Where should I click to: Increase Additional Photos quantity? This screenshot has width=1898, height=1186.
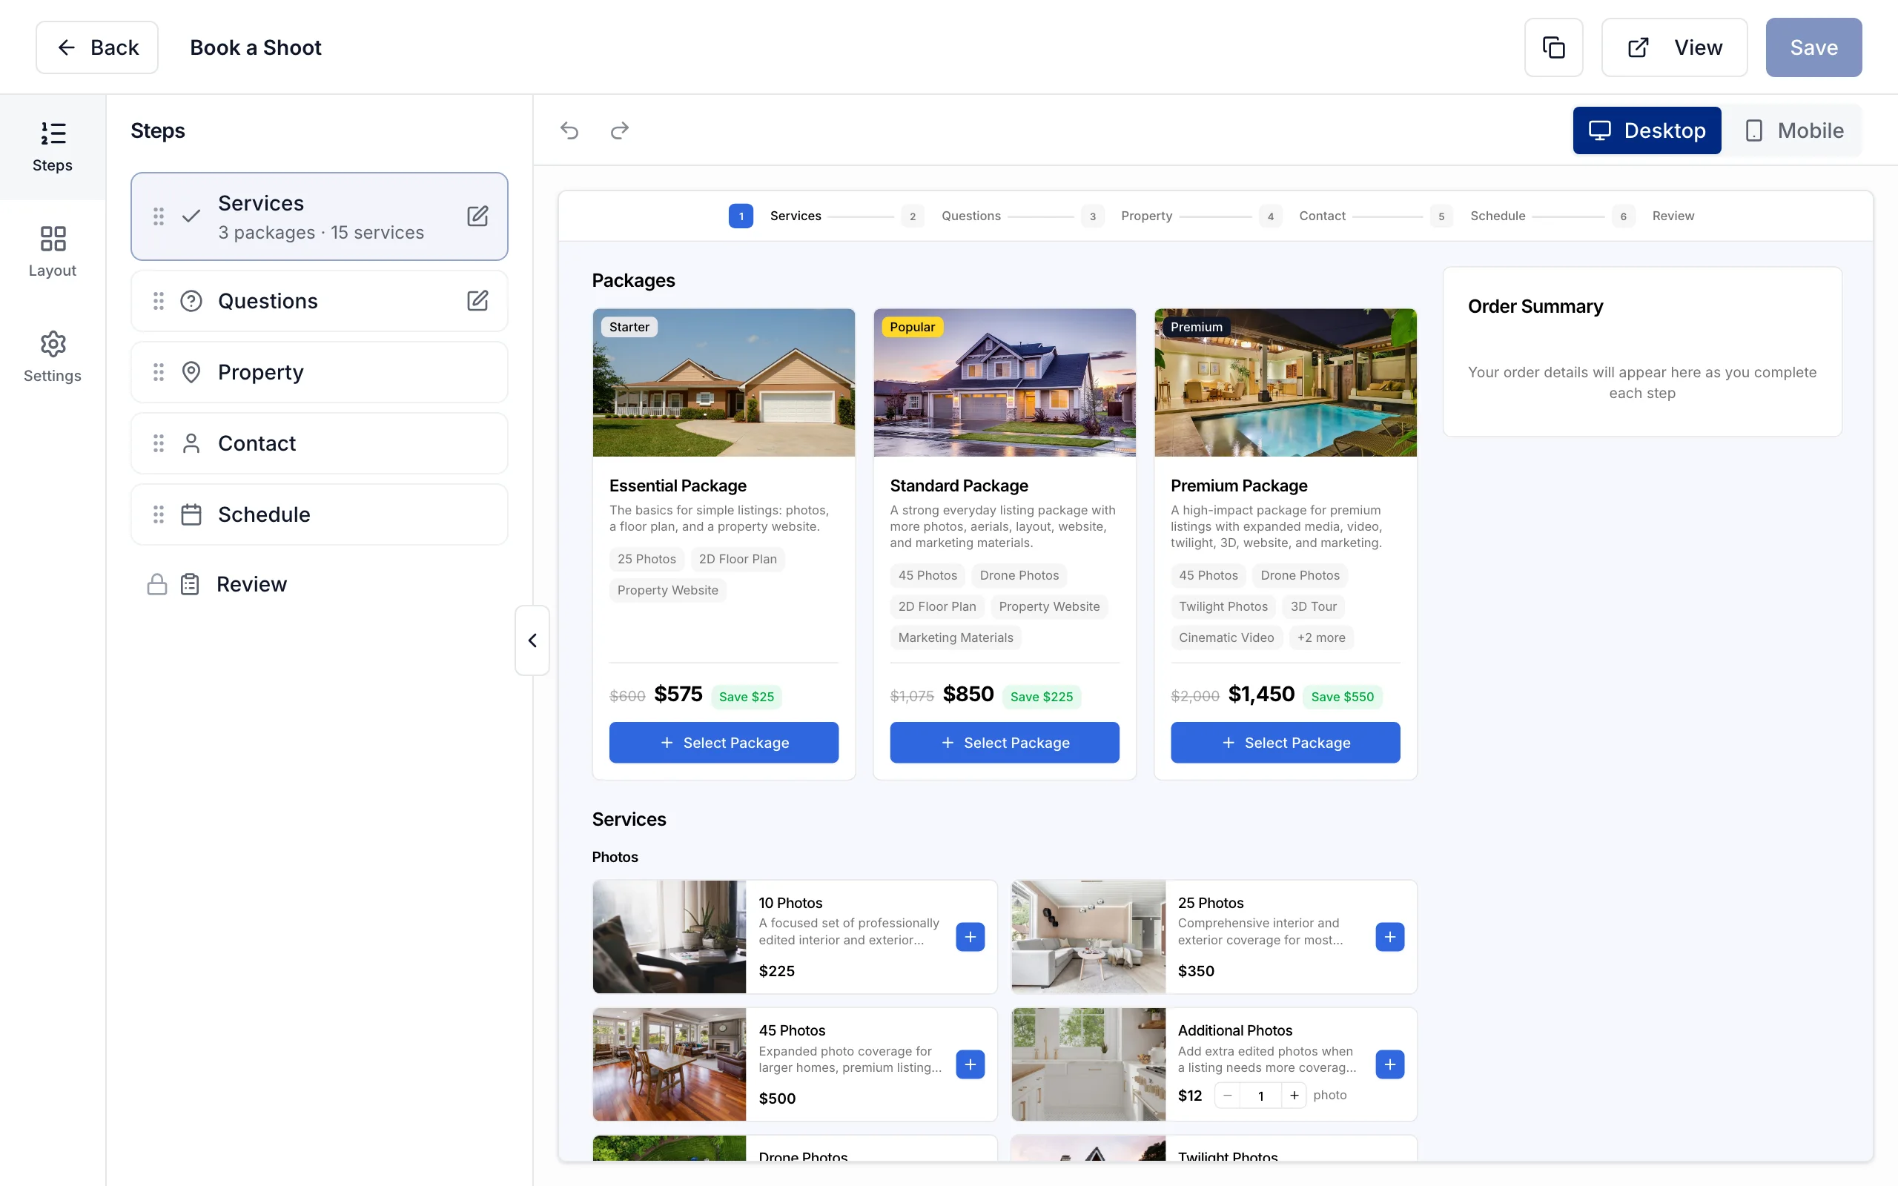[1294, 1095]
